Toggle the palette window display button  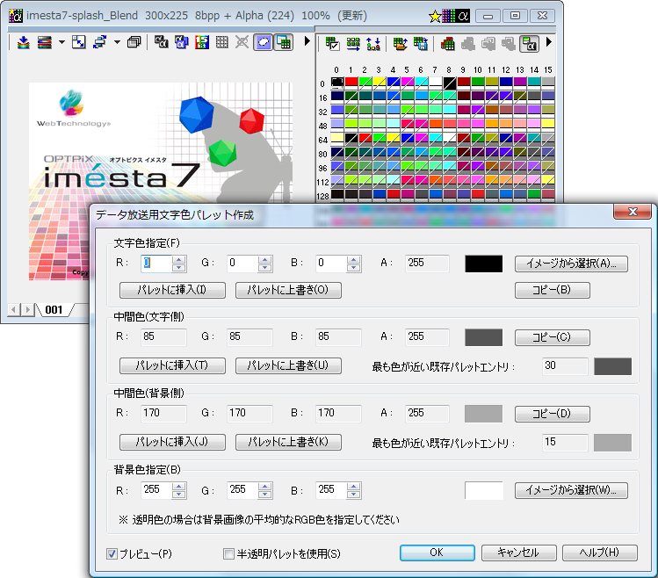click(x=284, y=42)
